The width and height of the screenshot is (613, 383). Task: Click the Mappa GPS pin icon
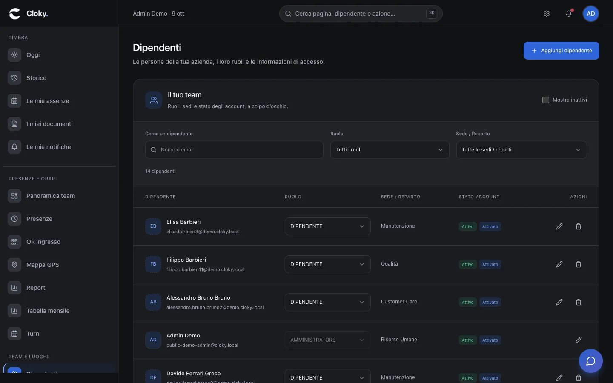[14, 265]
